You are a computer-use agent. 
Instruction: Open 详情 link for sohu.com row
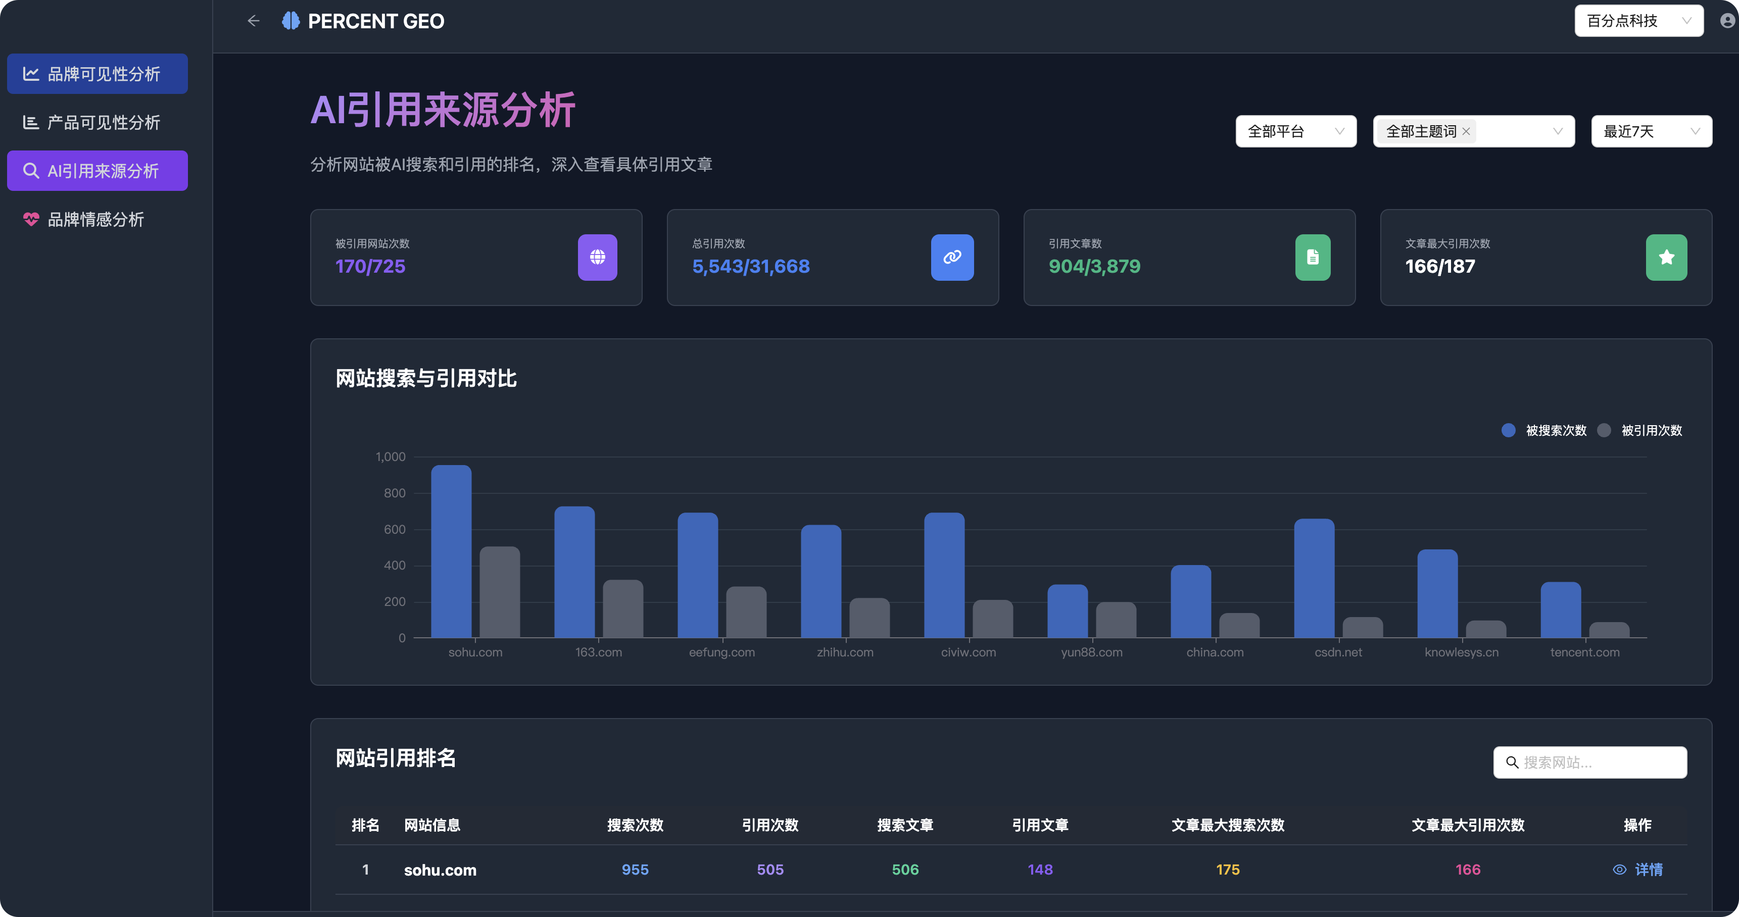point(1649,870)
